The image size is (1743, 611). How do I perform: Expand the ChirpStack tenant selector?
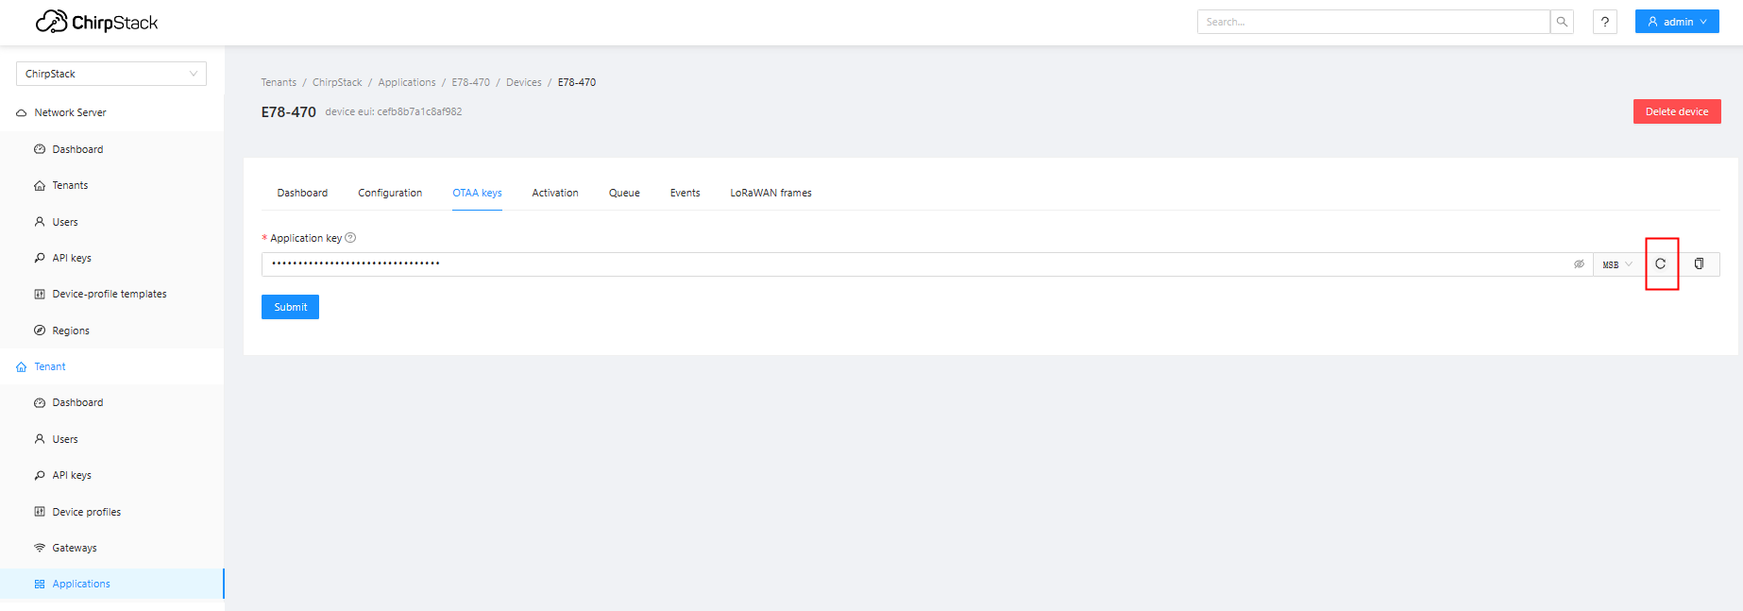tap(111, 74)
